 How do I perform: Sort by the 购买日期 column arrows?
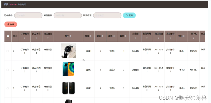(159, 38)
